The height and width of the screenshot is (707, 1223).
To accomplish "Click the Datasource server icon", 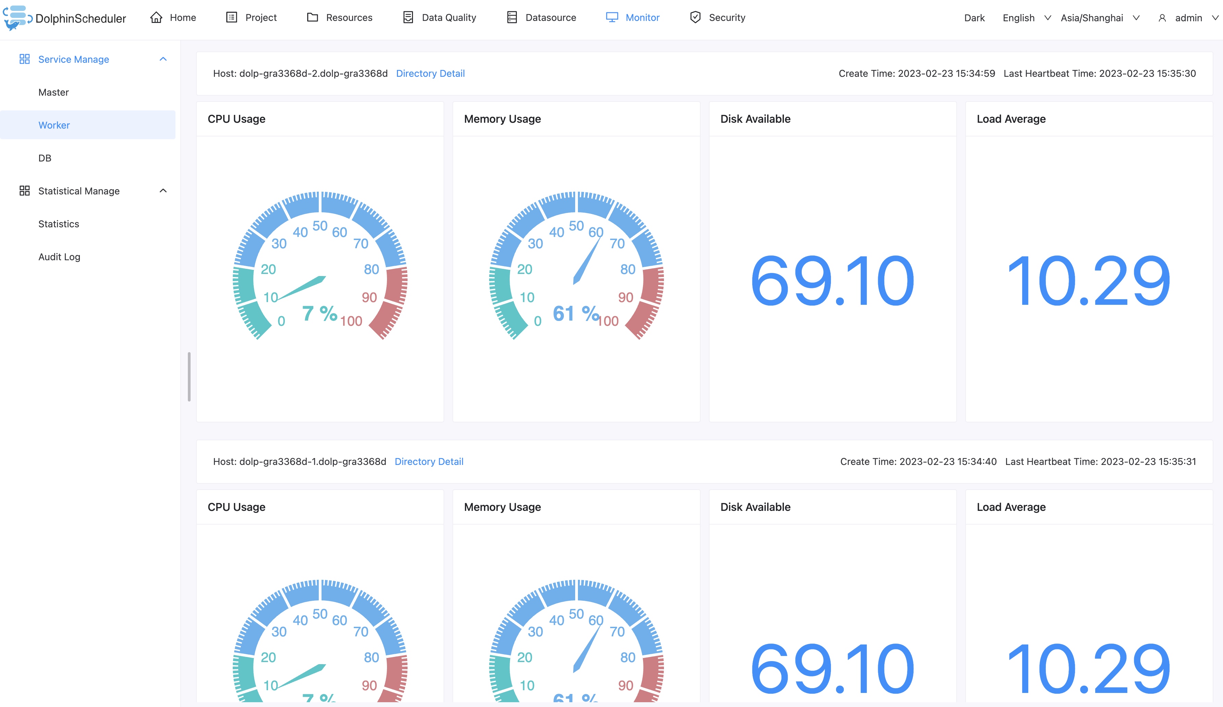I will coord(511,17).
